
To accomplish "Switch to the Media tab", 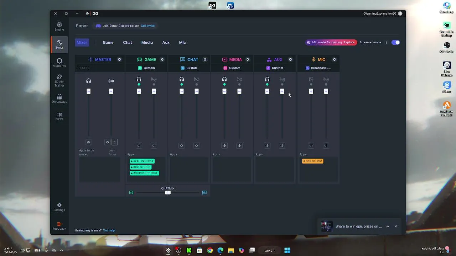I will click(147, 42).
